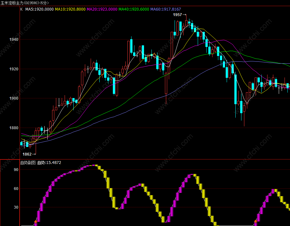This screenshot has width=290, height=226.
Task: Click the K label before the MA values
Action: pos(22,9)
